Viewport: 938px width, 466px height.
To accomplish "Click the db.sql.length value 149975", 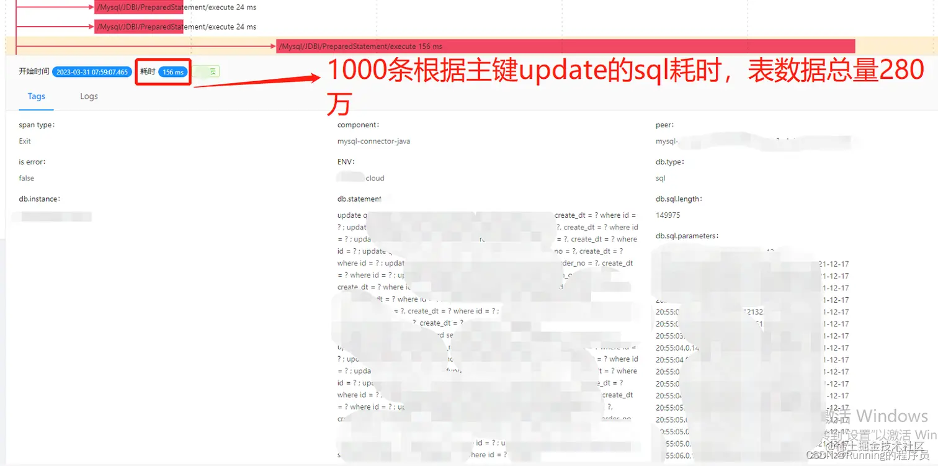I will (x=668, y=215).
